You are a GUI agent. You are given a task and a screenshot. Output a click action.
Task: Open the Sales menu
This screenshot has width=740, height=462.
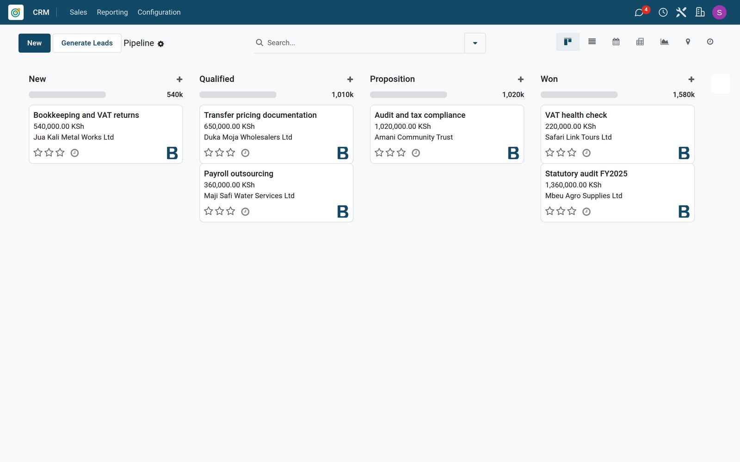pos(78,12)
